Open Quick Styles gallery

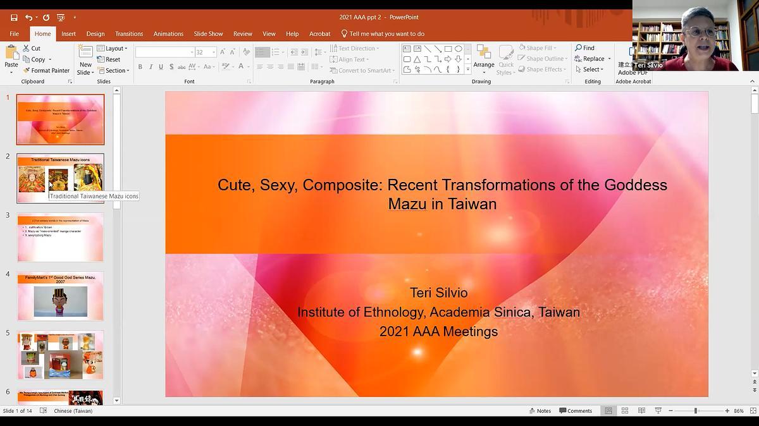(506, 60)
